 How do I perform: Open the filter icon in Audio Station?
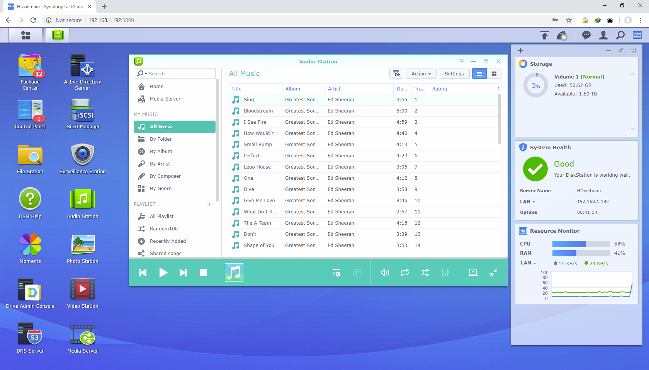pos(396,73)
